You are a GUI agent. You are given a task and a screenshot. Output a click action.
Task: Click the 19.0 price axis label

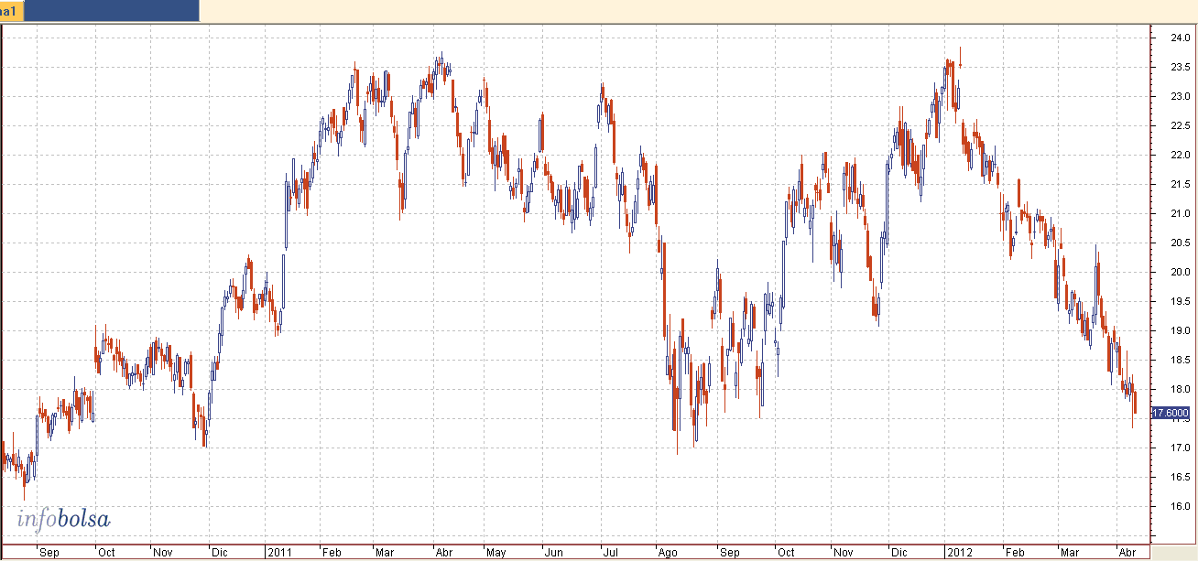[x=1180, y=330]
